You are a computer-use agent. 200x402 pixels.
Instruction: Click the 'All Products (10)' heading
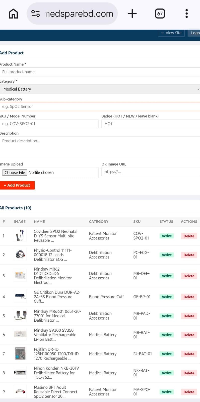pos(16,208)
